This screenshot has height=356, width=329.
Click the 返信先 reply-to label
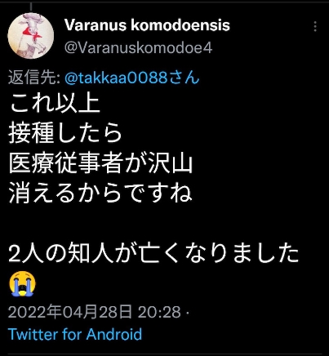tap(33, 78)
